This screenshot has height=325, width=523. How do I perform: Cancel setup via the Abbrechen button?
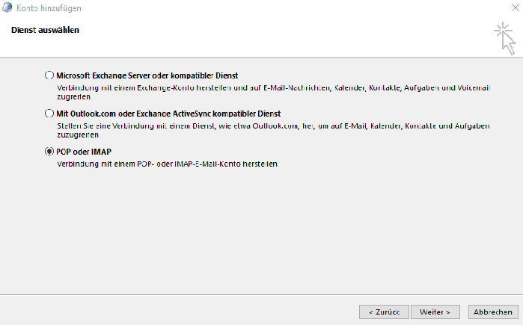(x=493, y=312)
